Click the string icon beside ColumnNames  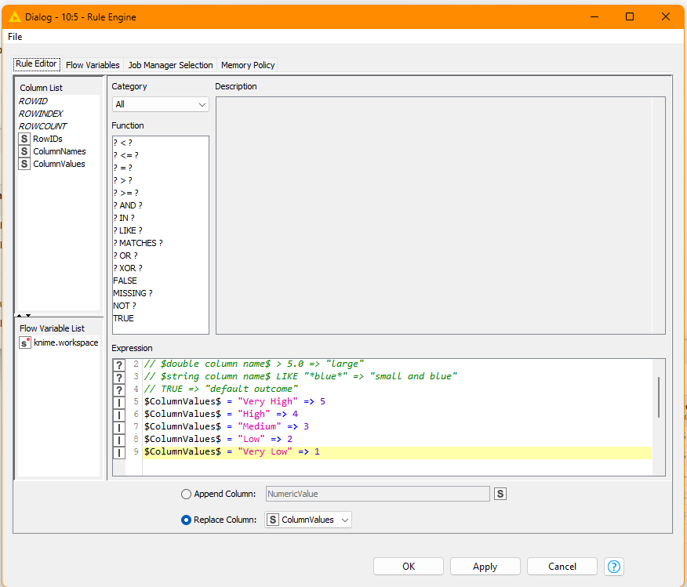point(24,151)
